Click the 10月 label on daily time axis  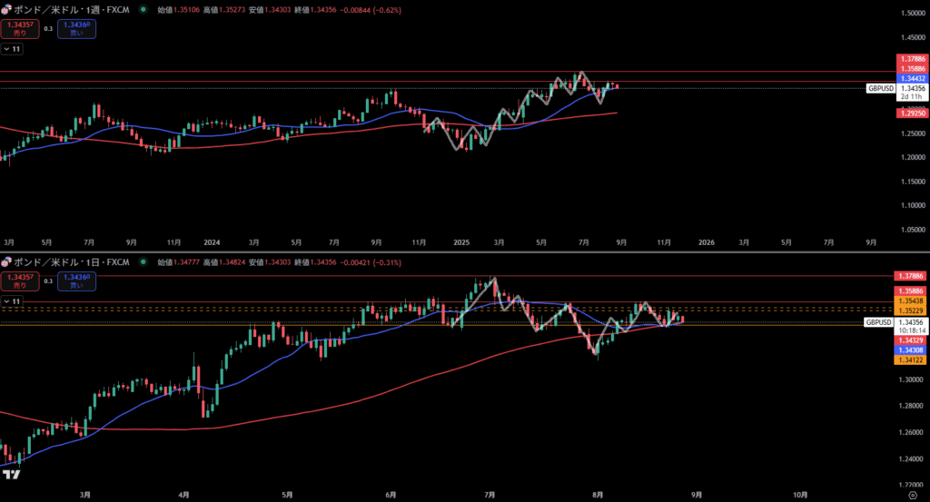(x=801, y=495)
